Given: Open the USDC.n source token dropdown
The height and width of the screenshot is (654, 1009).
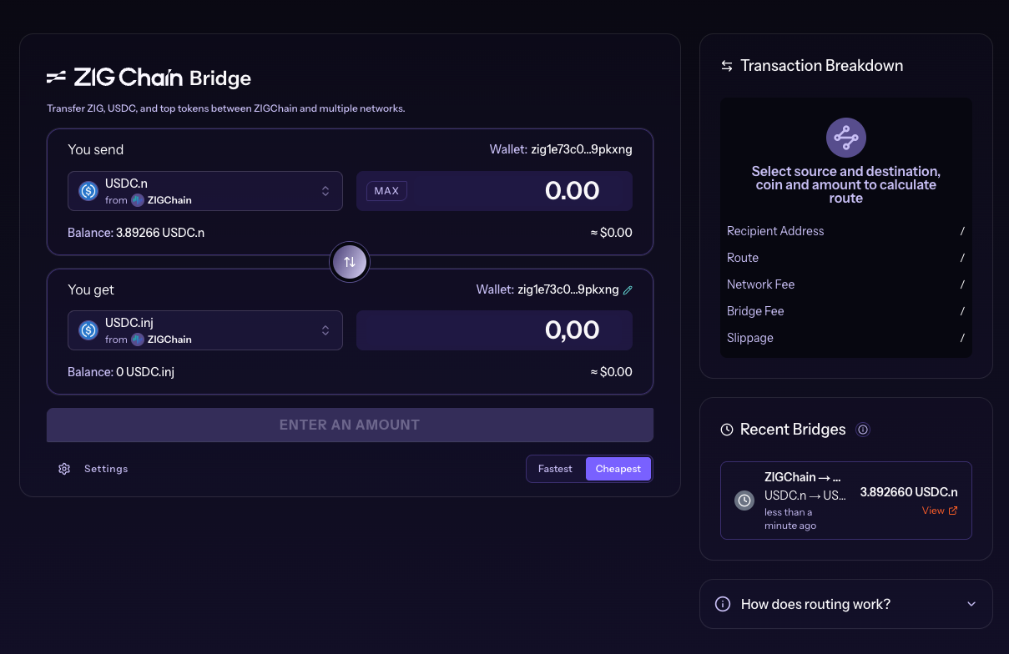Looking at the screenshot, I should (205, 191).
